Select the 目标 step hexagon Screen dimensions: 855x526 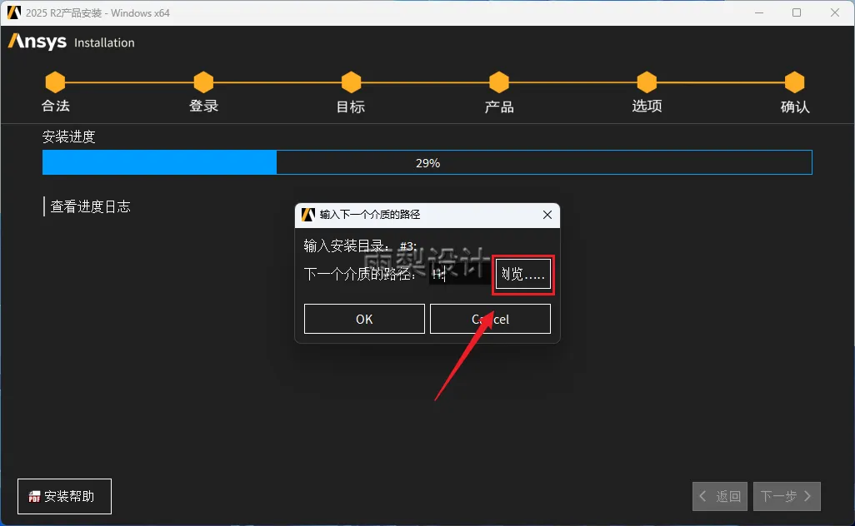pos(351,82)
